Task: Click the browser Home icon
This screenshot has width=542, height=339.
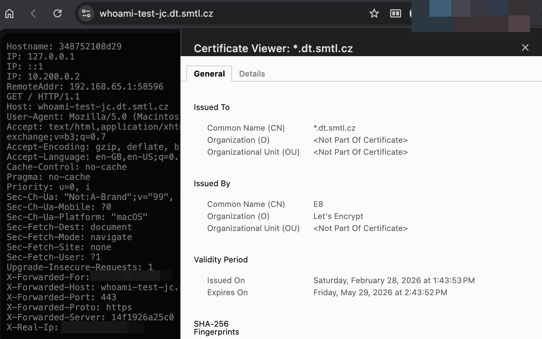Action: coord(9,13)
